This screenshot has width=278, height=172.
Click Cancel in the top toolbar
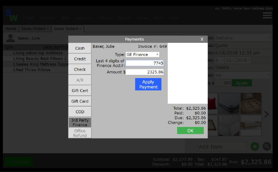pos(105,18)
